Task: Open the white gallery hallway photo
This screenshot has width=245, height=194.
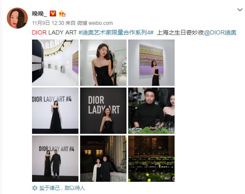Action: [x=55, y=63]
